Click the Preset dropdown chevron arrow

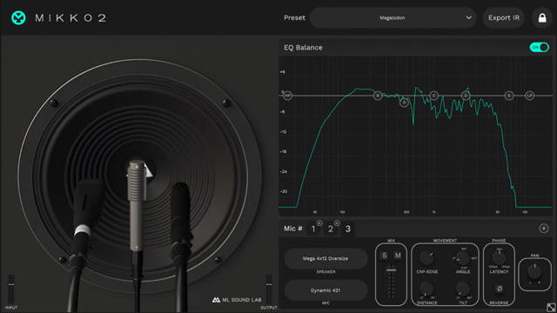point(468,17)
